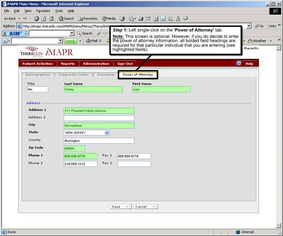The image size is (283, 236).
Task: Click the Mail toolbar icon
Action: click(94, 41)
